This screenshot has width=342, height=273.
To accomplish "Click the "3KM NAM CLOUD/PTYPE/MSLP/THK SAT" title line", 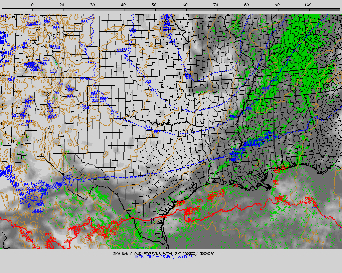I will (x=164, y=254).
